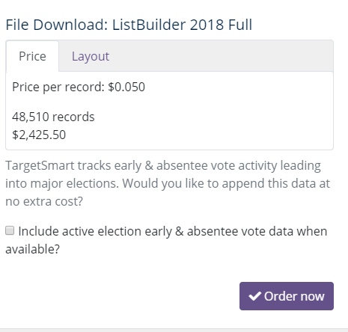Click the Order now button
The height and width of the screenshot is (332, 348).
pyautogui.click(x=287, y=296)
